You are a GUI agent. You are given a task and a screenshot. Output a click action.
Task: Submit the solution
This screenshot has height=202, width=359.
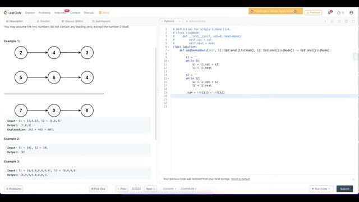tap(344, 189)
